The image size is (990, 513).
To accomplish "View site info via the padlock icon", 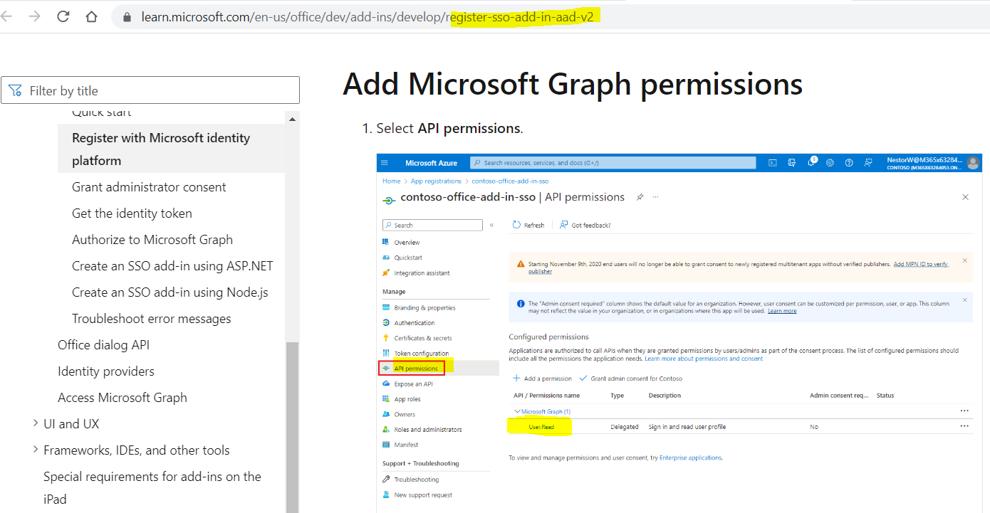I will coord(127,16).
